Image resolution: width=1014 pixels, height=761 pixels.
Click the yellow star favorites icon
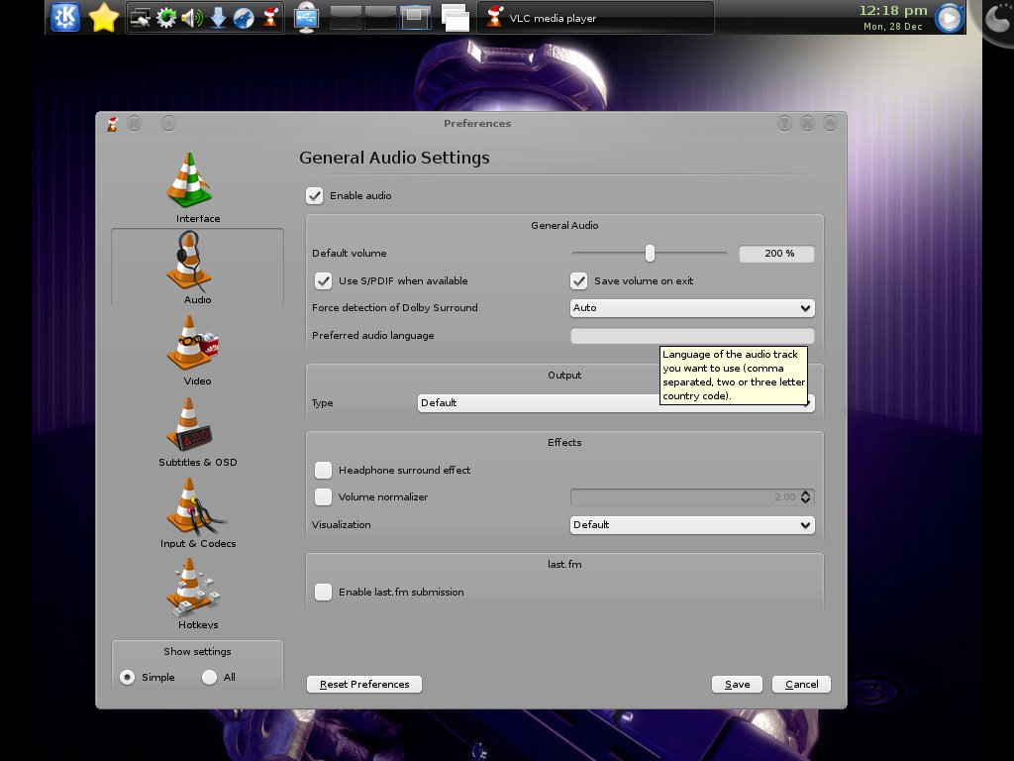(104, 17)
